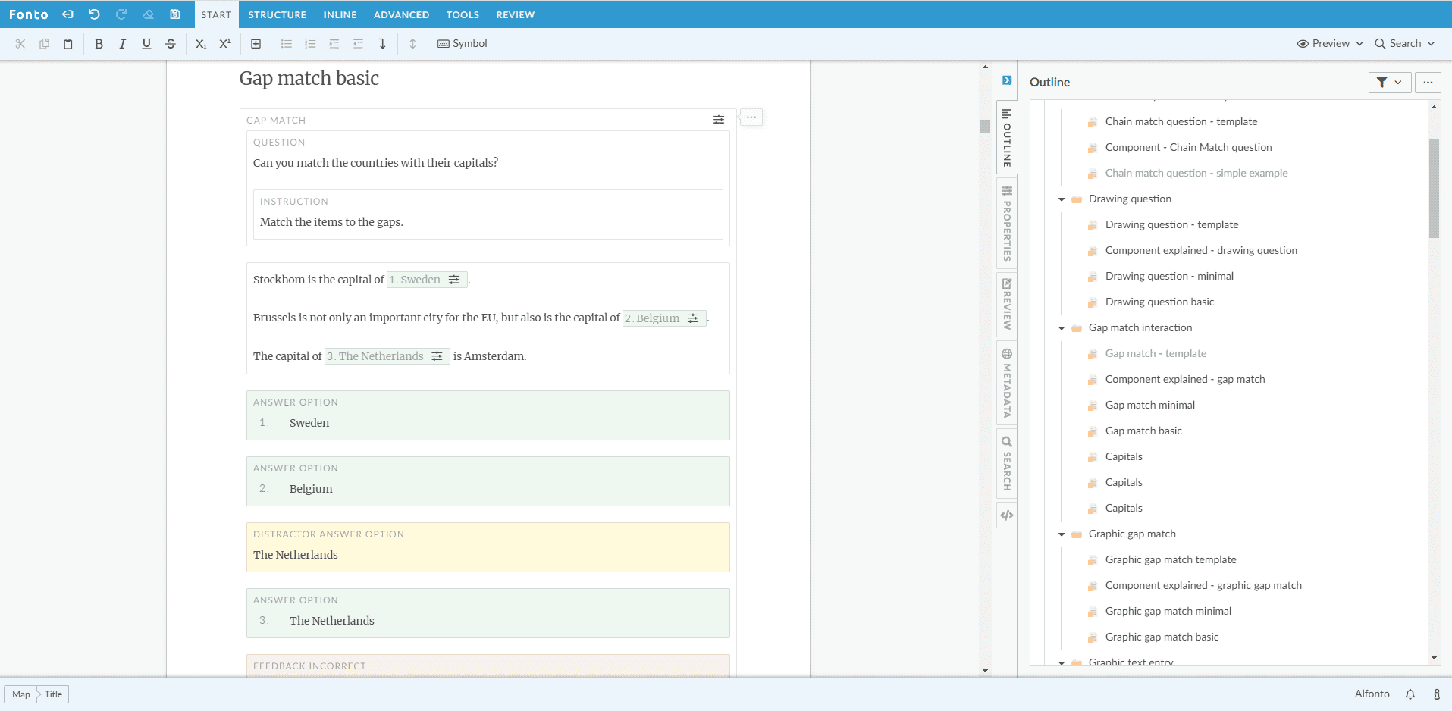The width and height of the screenshot is (1452, 711).
Task: Open the Properties side panel tab
Action: [1007, 224]
